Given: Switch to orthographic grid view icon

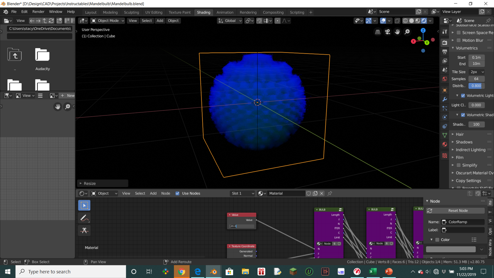Looking at the screenshot, I should pyautogui.click(x=378, y=32).
